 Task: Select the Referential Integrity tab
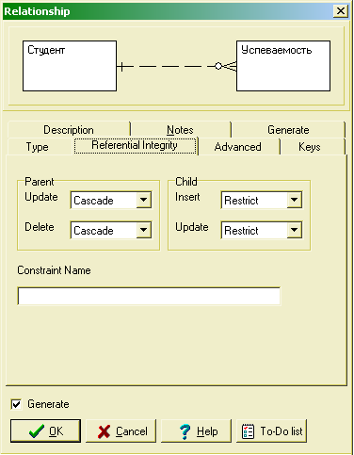coord(135,145)
